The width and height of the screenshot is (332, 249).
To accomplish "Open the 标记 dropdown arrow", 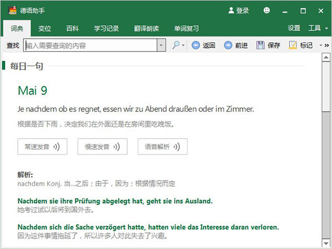I will (319, 45).
